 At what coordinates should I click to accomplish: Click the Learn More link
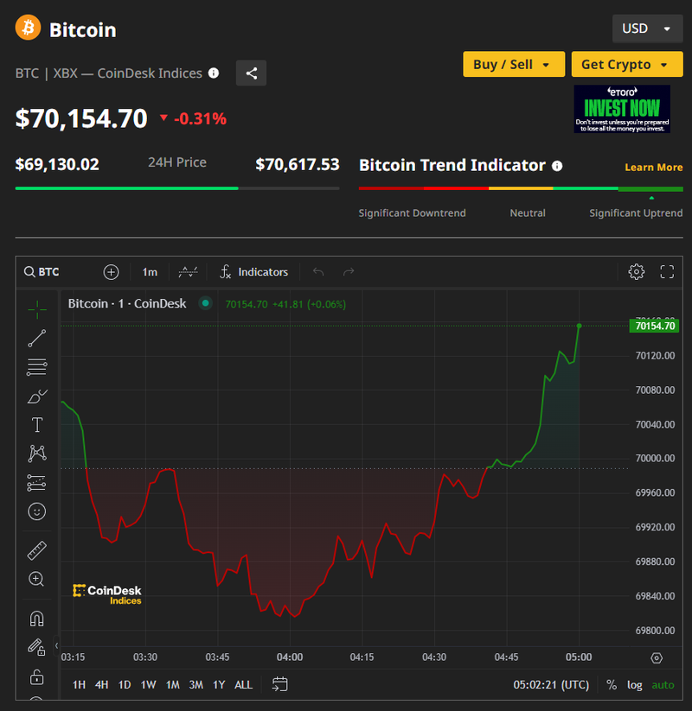click(x=653, y=168)
